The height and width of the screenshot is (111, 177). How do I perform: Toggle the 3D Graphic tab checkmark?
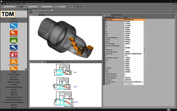(30, 15)
